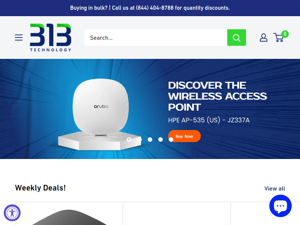
Task: Open the first Weekly Deals product card
Action: [69, 213]
